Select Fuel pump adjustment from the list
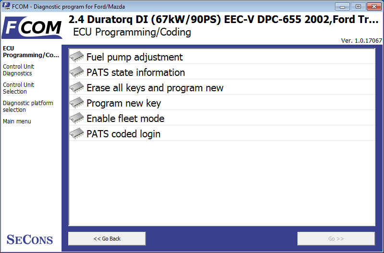The width and height of the screenshot is (384, 253). (135, 57)
